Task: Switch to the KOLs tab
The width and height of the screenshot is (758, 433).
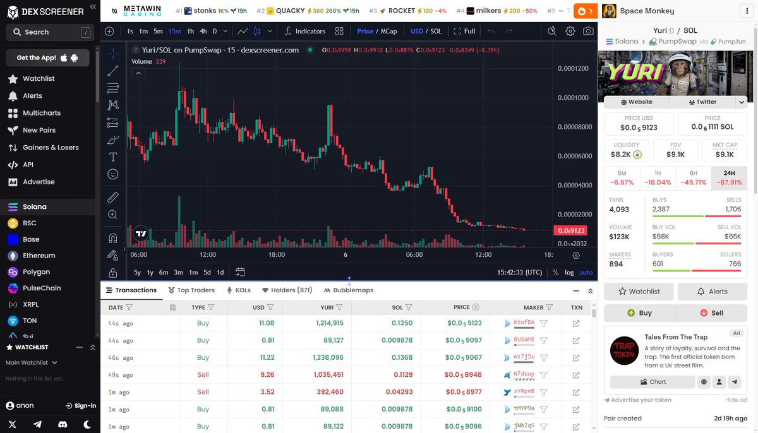Action: 238,290
